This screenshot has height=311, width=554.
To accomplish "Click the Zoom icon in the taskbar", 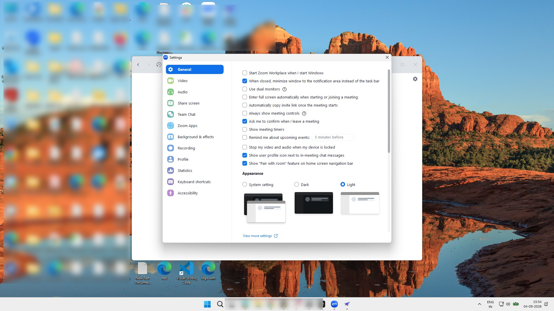I will pyautogui.click(x=334, y=304).
